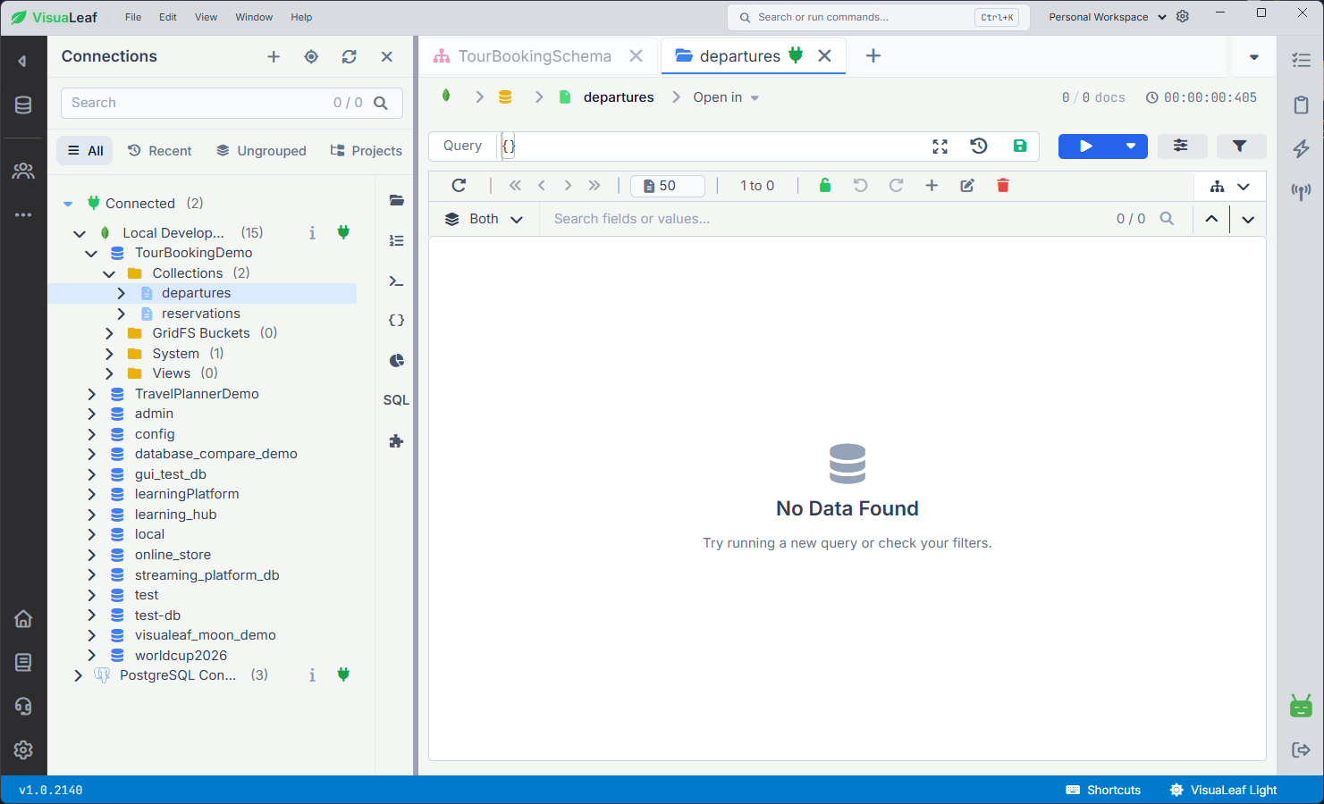Open the Shortcuts link in status bar
Image resolution: width=1324 pixels, height=804 pixels.
pyautogui.click(x=1103, y=790)
